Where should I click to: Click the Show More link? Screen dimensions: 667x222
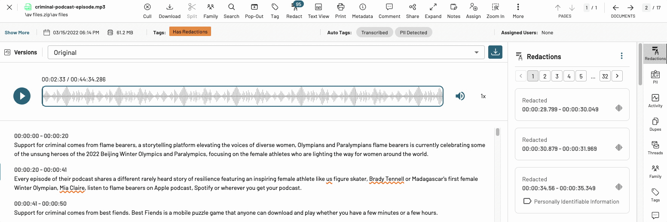pyautogui.click(x=17, y=33)
